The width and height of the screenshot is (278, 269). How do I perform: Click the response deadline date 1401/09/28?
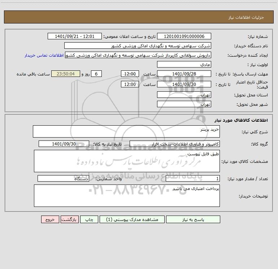click(x=184, y=74)
